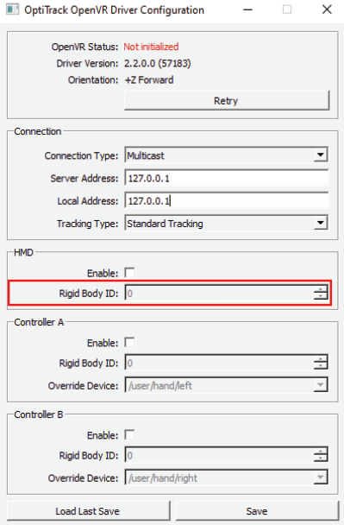Decrease Controller B Rigid Body ID value
This screenshot has width=344, height=525.
(321, 459)
